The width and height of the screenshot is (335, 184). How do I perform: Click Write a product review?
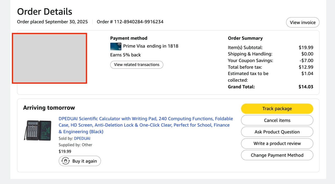click(x=277, y=143)
